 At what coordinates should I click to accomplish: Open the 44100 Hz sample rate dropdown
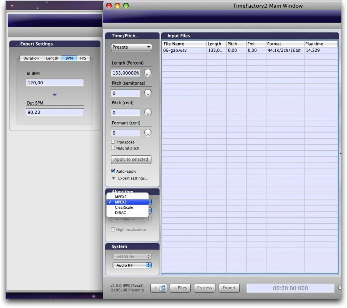tap(132, 257)
